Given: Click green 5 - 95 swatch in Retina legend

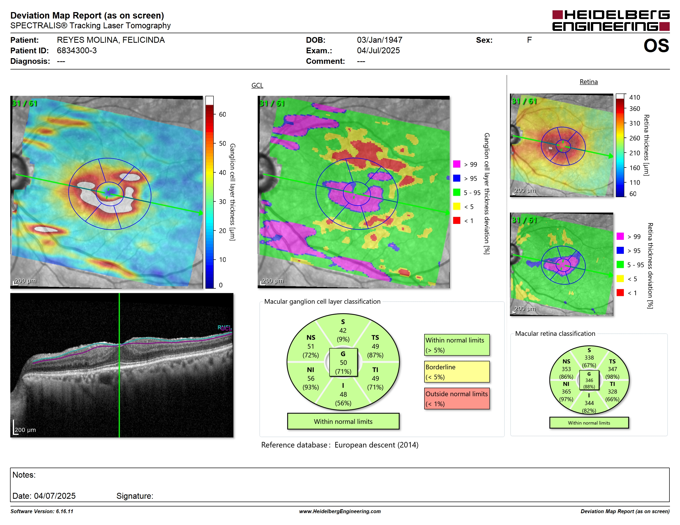Looking at the screenshot, I should click(620, 264).
